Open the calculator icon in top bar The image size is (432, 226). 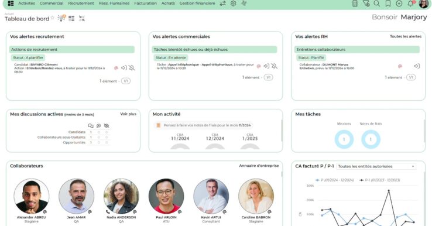[x=355, y=4]
